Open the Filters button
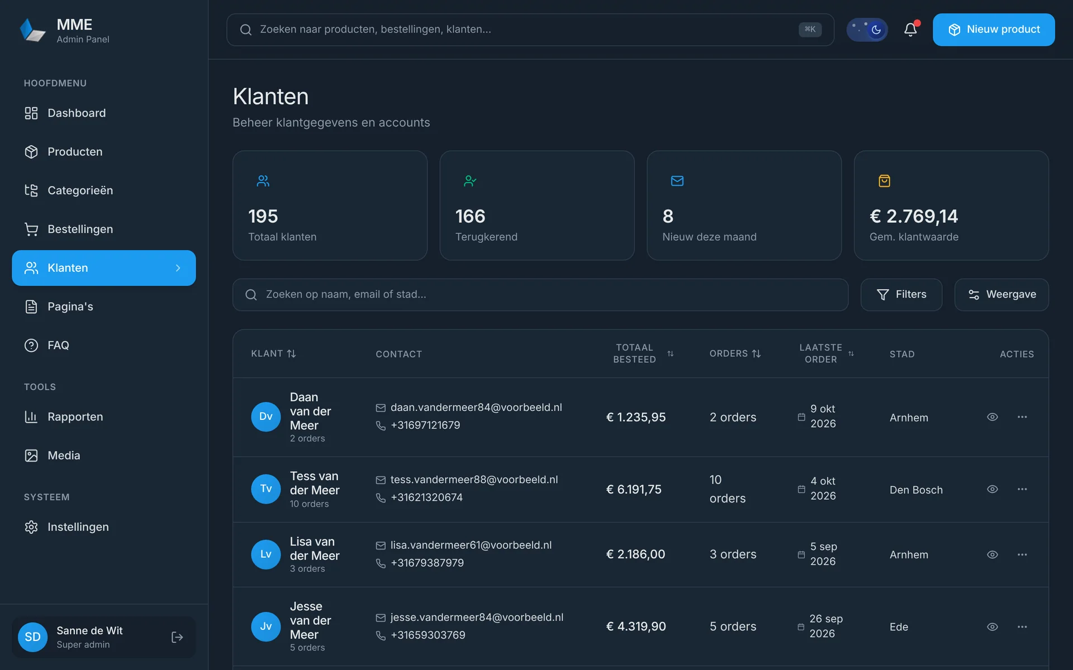This screenshot has width=1073, height=670. point(901,295)
